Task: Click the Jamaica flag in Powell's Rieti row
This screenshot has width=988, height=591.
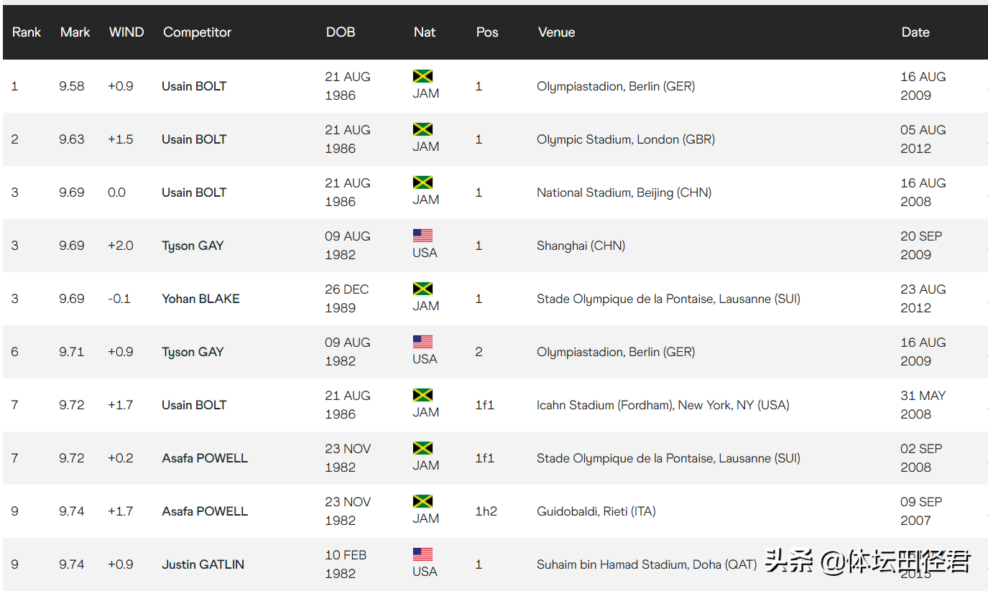Action: pos(423,501)
